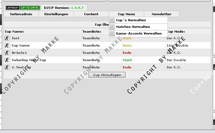215x133 pixels.
Task: Click the page icon next to Matches Verwalten
Action: (112, 27)
